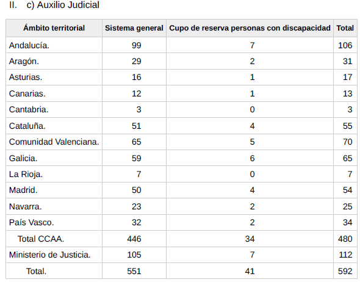
Task: Click the Total column header
Action: coord(345,28)
